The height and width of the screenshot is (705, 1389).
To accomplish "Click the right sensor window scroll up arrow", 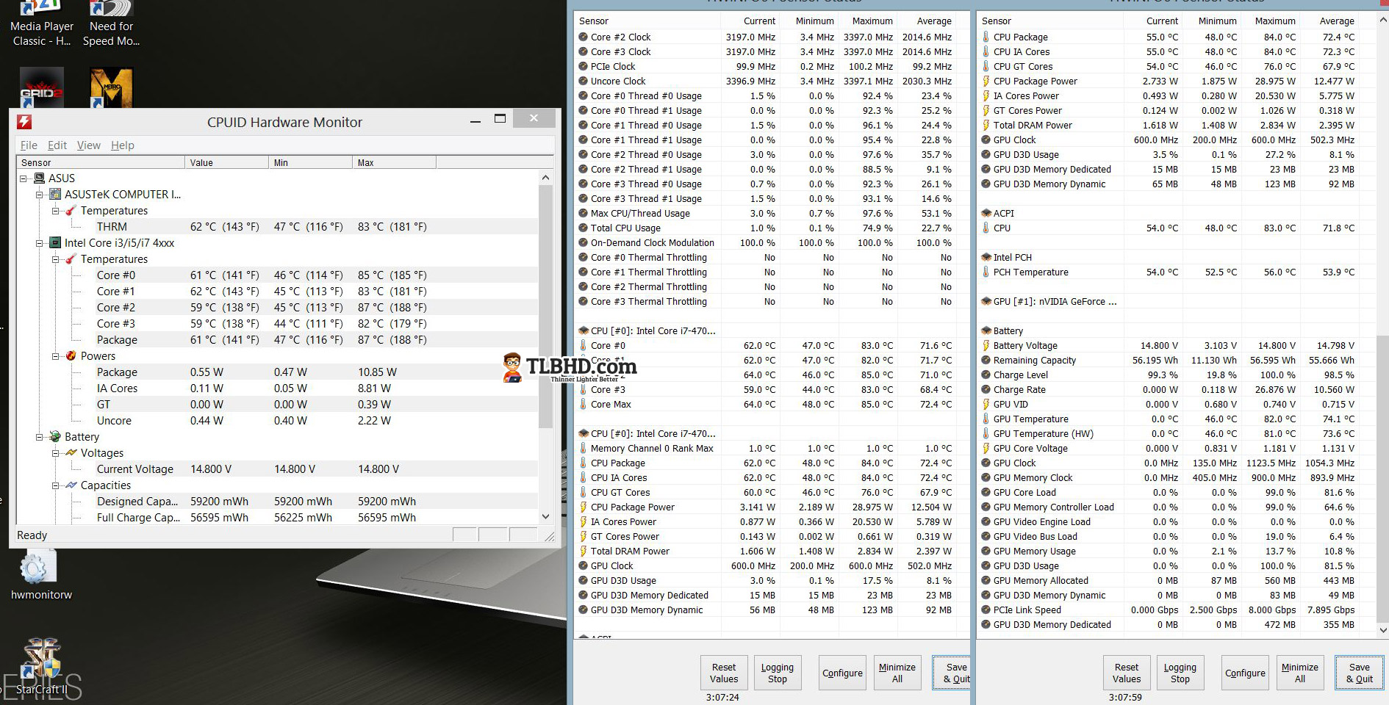I will (x=1385, y=21).
